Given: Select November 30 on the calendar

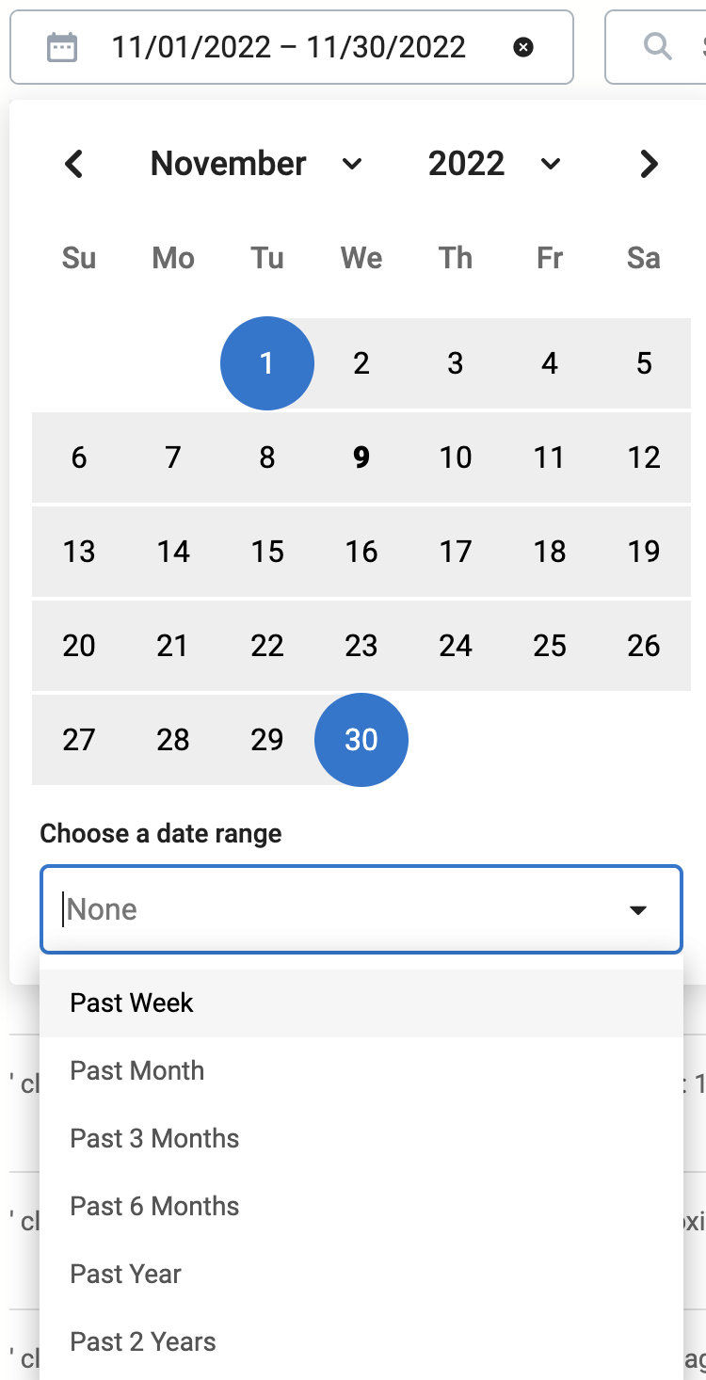Looking at the screenshot, I should point(361,740).
